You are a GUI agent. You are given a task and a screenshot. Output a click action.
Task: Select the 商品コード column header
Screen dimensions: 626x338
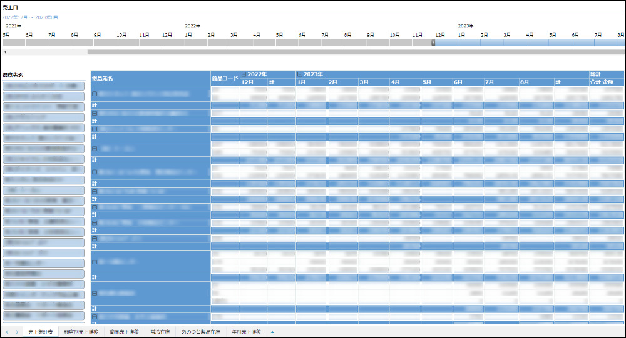pos(225,78)
